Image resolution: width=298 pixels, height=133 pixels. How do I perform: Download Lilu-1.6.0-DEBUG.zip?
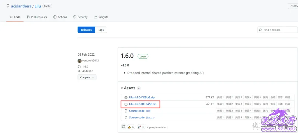click(142, 97)
